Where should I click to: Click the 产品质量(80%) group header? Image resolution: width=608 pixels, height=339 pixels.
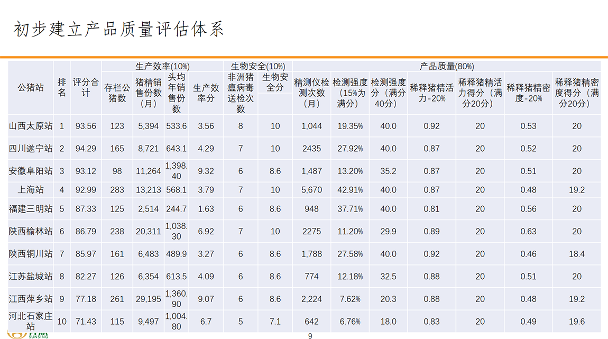click(x=446, y=67)
